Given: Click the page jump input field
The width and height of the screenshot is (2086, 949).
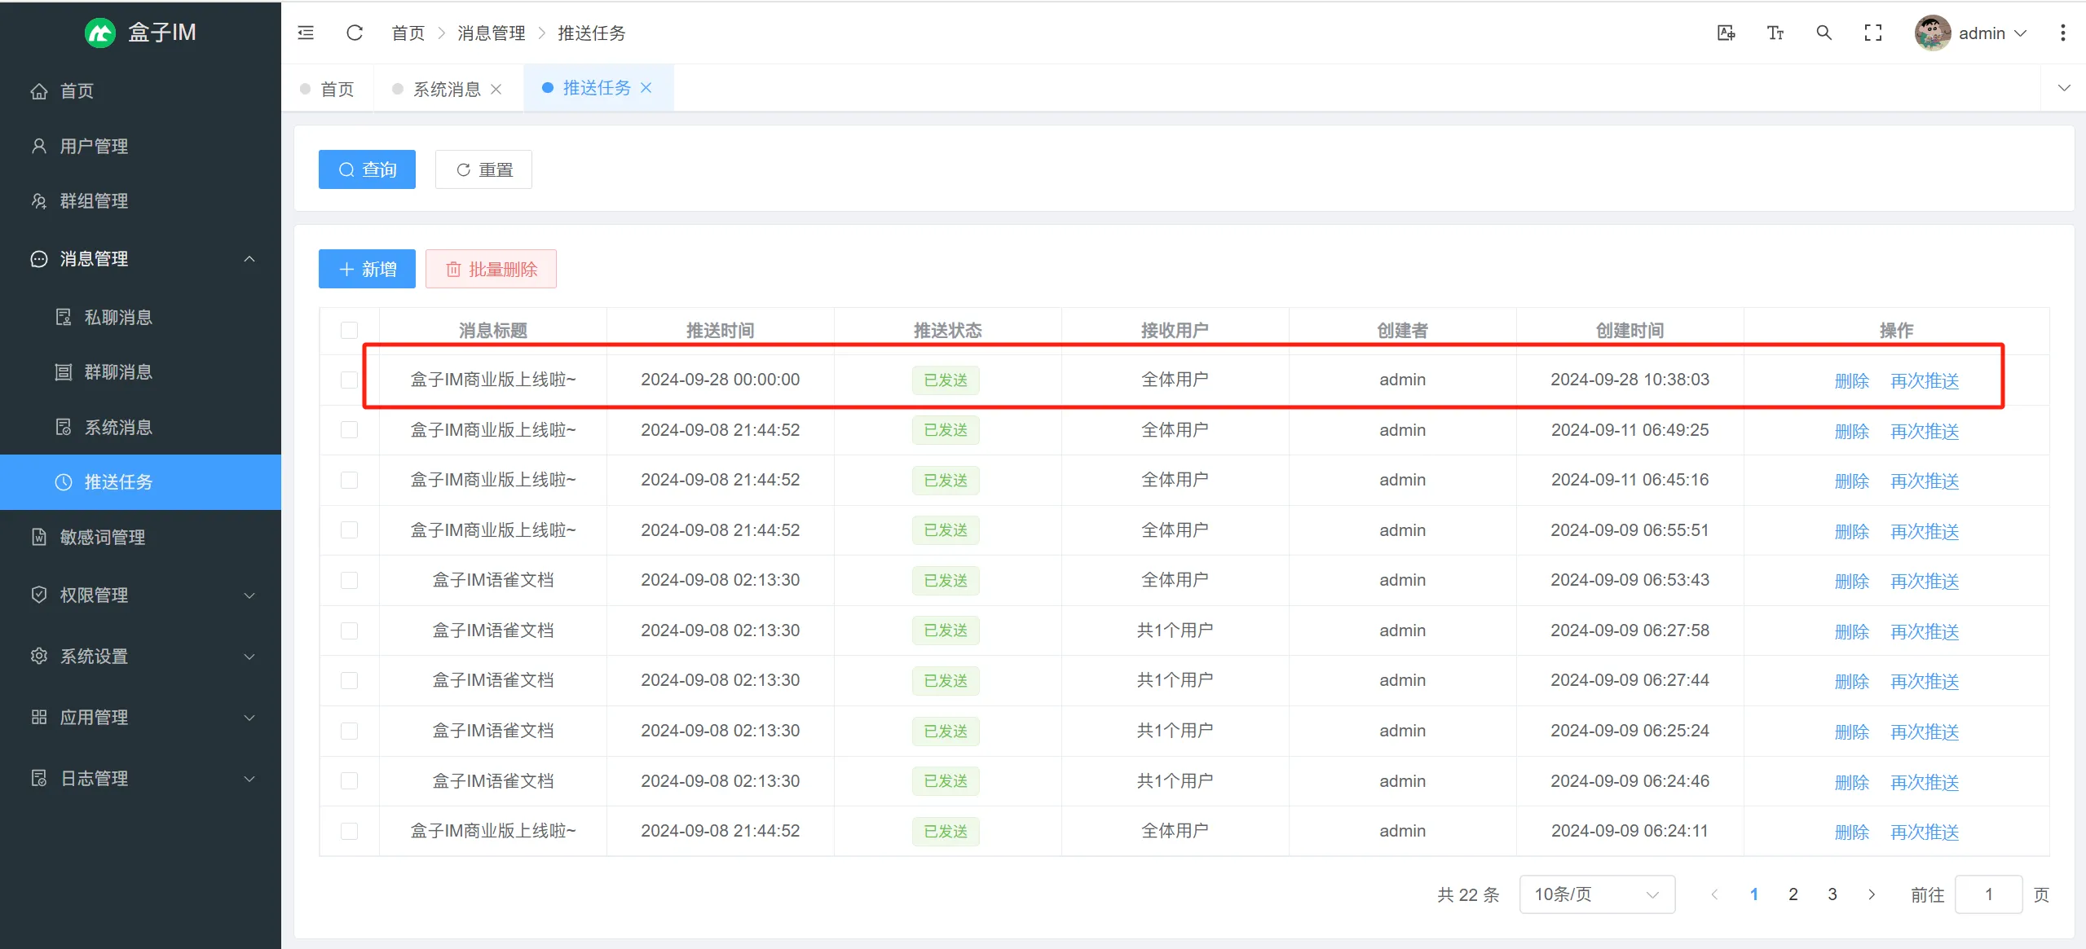Looking at the screenshot, I should coord(1987,894).
